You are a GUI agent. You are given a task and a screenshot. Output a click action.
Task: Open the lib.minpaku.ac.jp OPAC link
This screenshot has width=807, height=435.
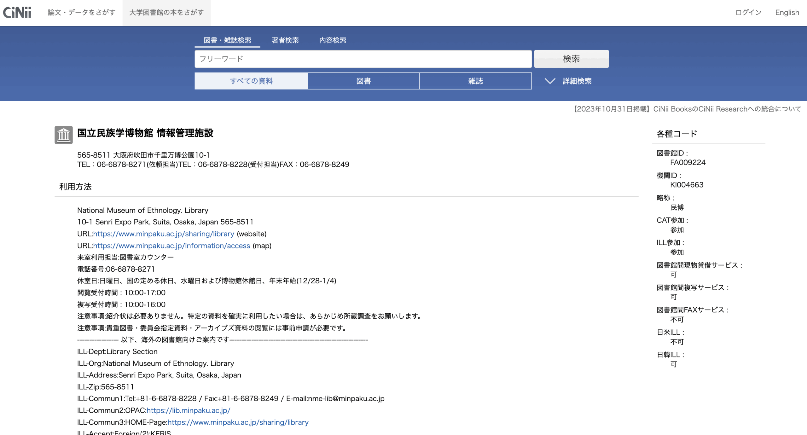click(188, 410)
